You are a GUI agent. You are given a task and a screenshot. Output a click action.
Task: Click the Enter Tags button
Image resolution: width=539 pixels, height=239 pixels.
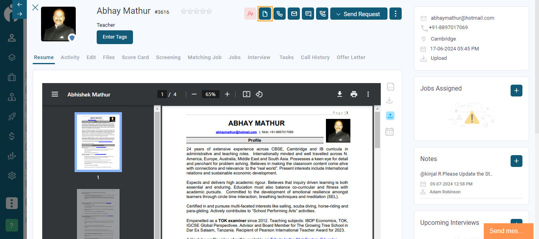coord(115,37)
